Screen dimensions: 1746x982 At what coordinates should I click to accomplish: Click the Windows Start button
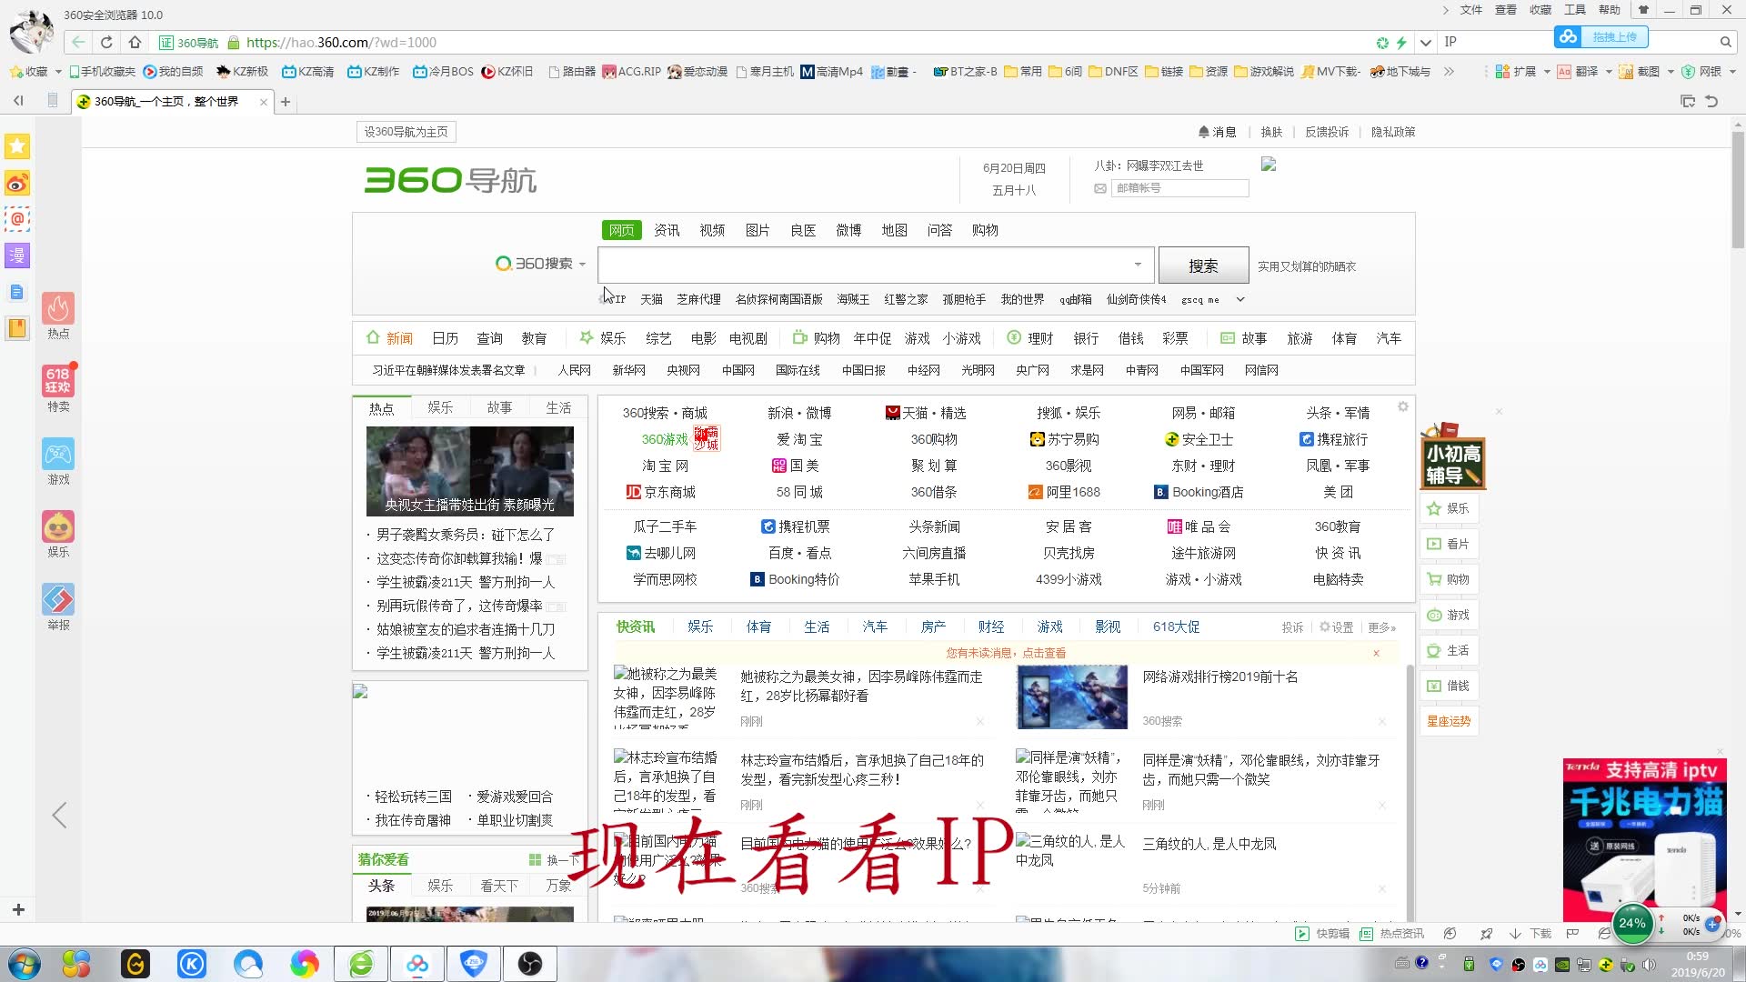tap(25, 964)
